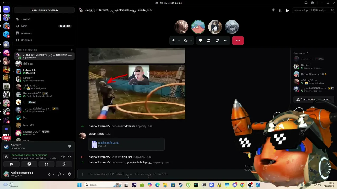Open voice connection details icon
The height and width of the screenshot is (189, 337).
pyautogui.click(x=6, y=156)
